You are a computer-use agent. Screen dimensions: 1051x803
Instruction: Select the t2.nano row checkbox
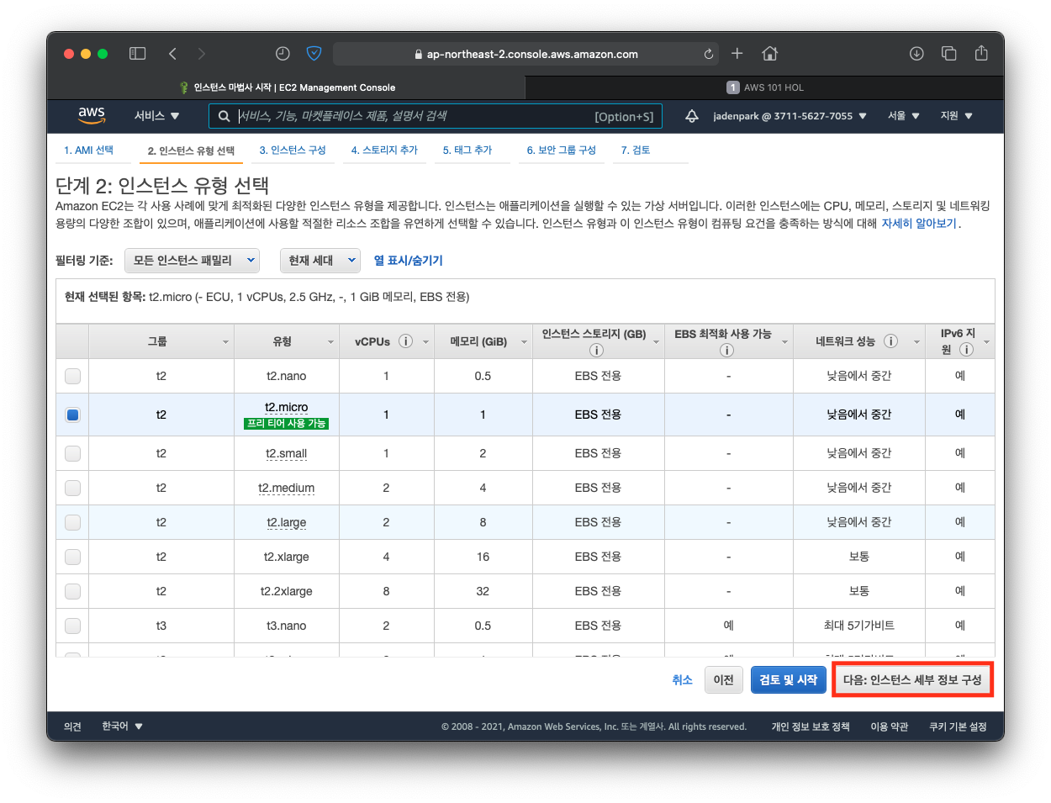(72, 376)
